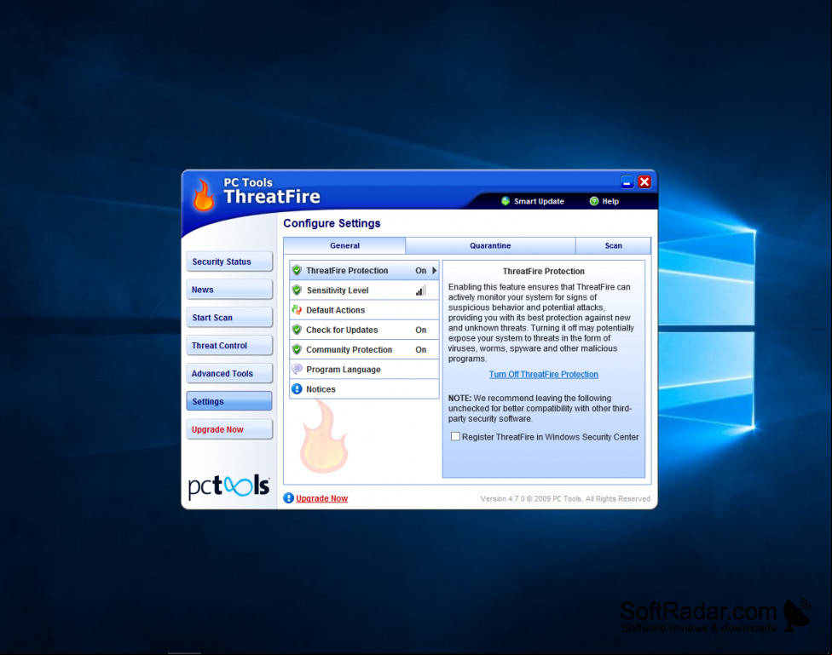Click the info icon beside bottom Upgrade Now

tap(289, 498)
